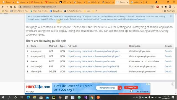The width and height of the screenshot is (177, 100).
Task: Open a new browser tab
Action: [146, 2]
